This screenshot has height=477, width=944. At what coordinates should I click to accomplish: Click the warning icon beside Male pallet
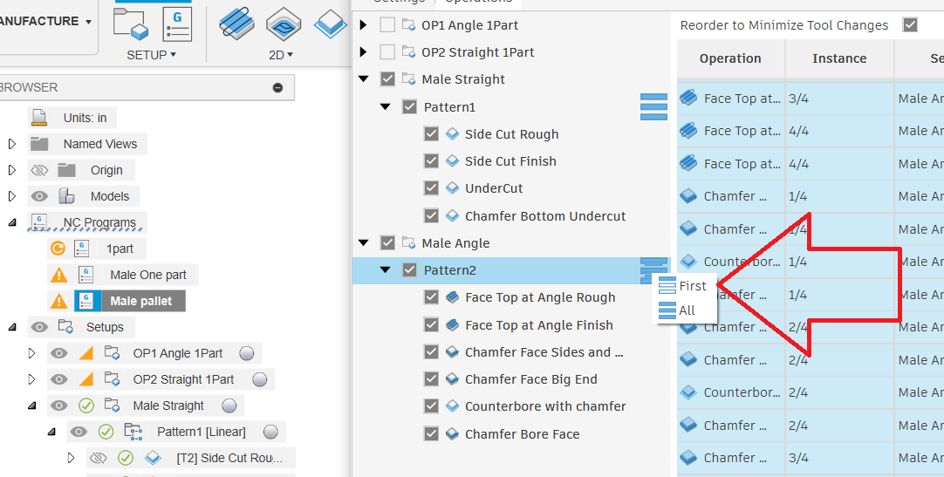58,301
